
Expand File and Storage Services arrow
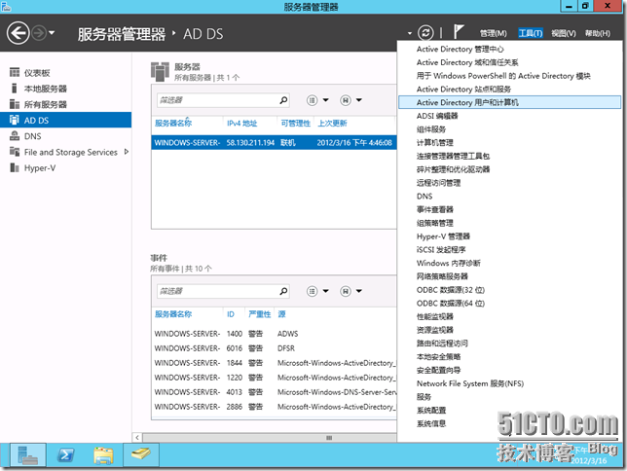pos(127,152)
